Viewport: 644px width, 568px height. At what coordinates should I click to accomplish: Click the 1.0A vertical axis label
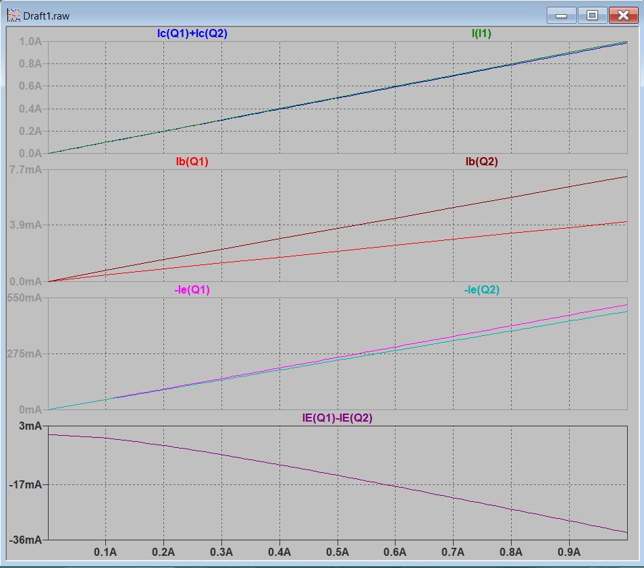click(x=30, y=41)
